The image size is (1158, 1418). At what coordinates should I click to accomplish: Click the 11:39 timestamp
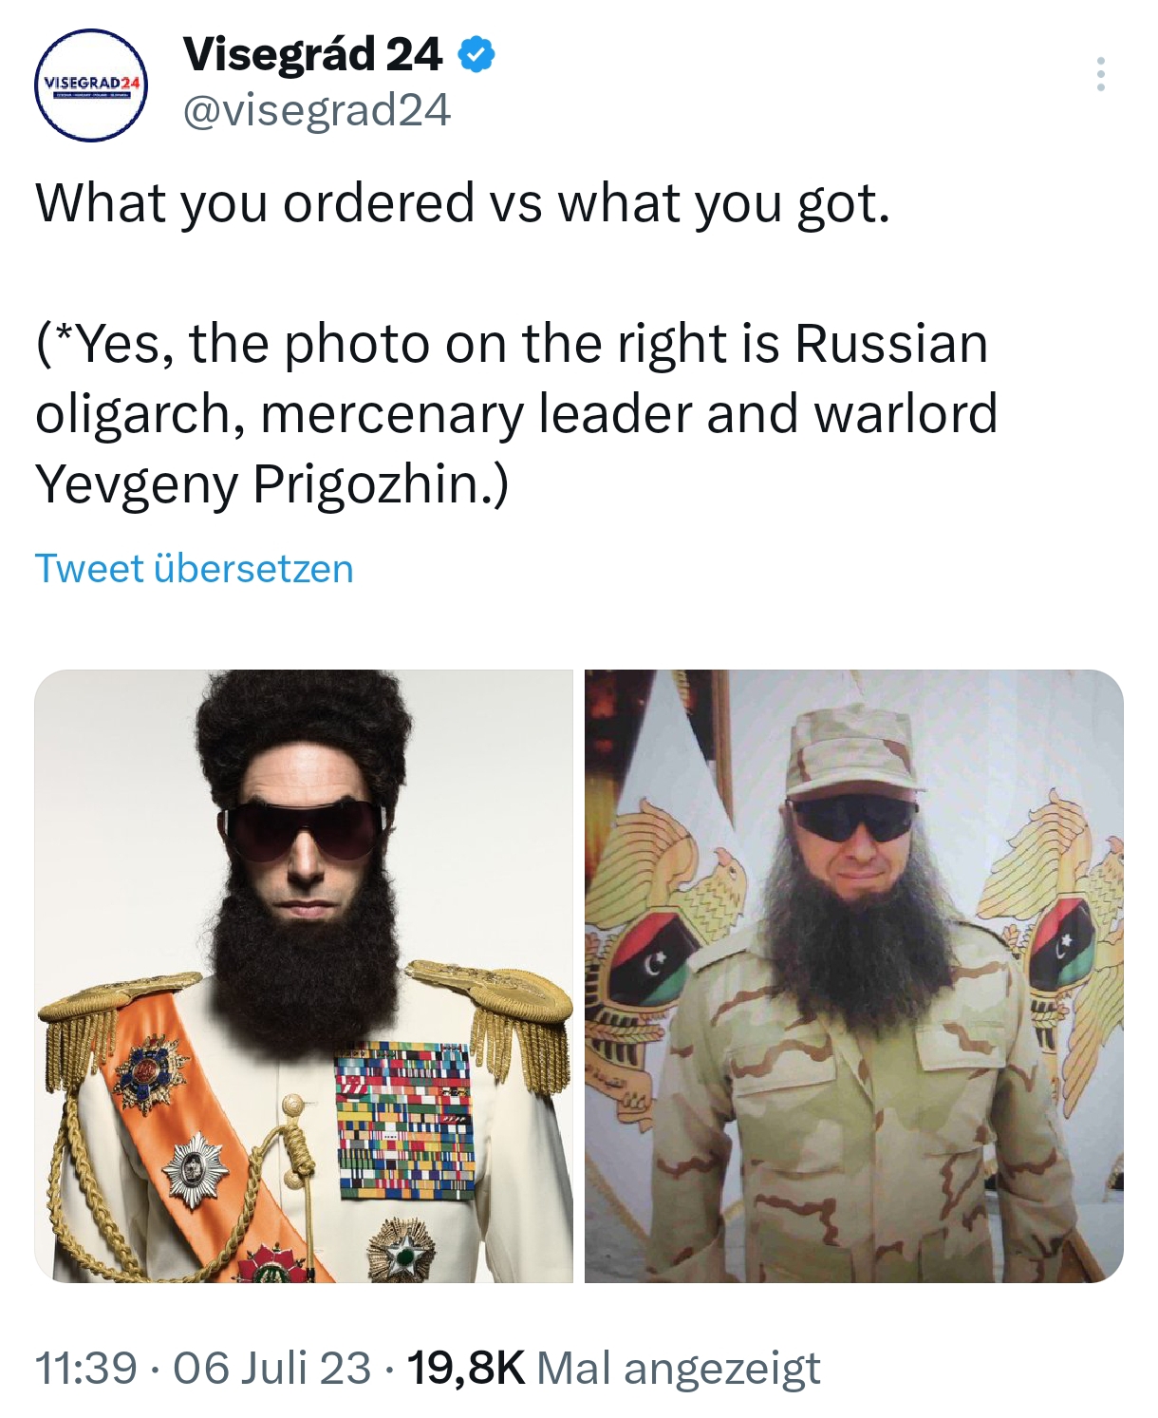86,1369
